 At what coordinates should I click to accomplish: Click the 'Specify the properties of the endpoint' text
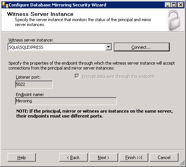(92, 65)
